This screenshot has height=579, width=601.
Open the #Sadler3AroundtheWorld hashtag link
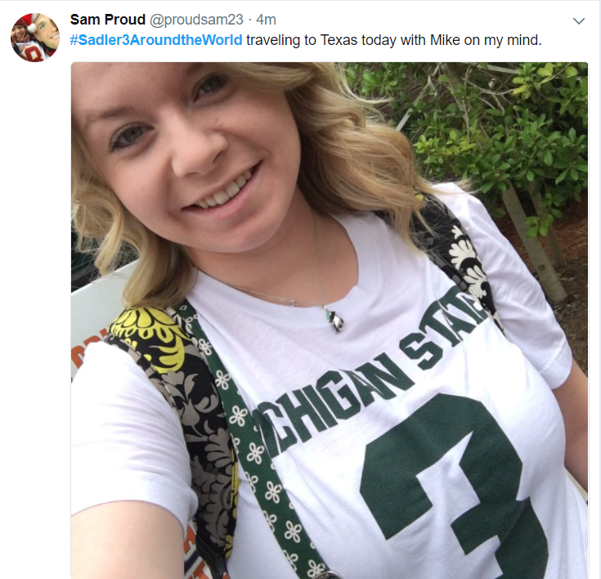point(156,40)
